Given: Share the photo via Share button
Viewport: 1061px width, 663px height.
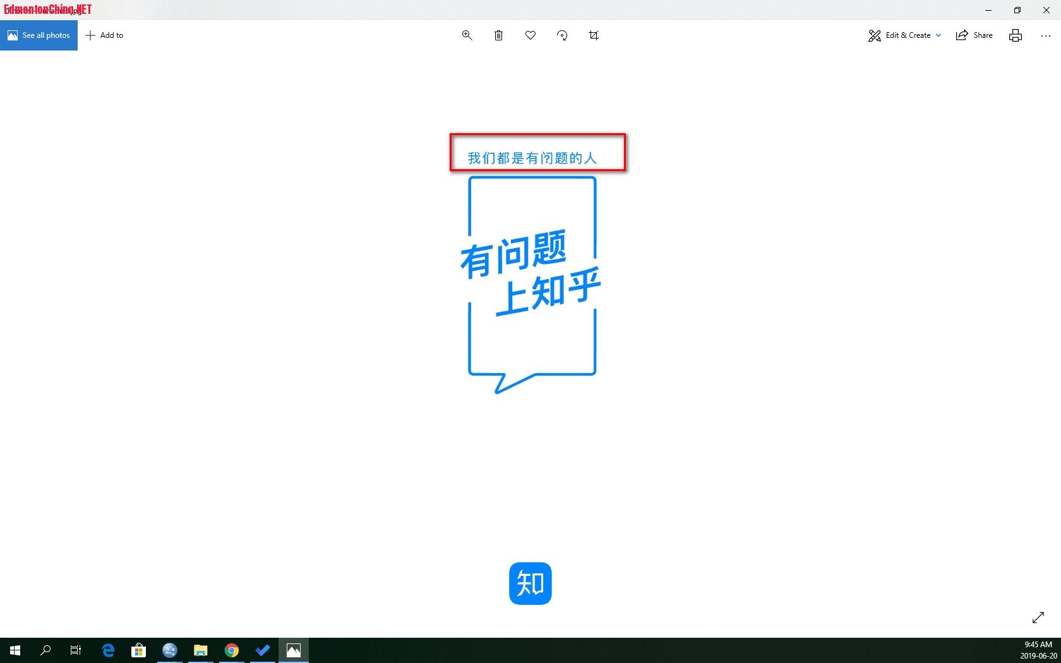Looking at the screenshot, I should click(x=974, y=35).
